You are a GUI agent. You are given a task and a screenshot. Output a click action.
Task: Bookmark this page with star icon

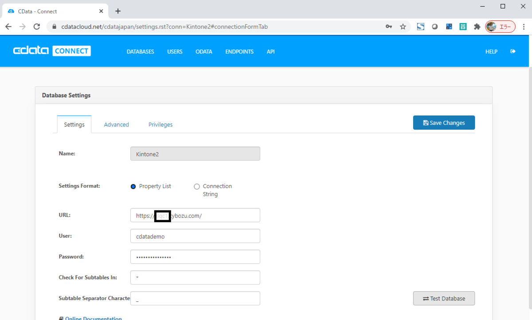403,27
